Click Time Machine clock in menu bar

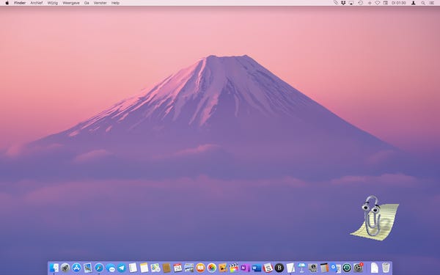coord(361,3)
